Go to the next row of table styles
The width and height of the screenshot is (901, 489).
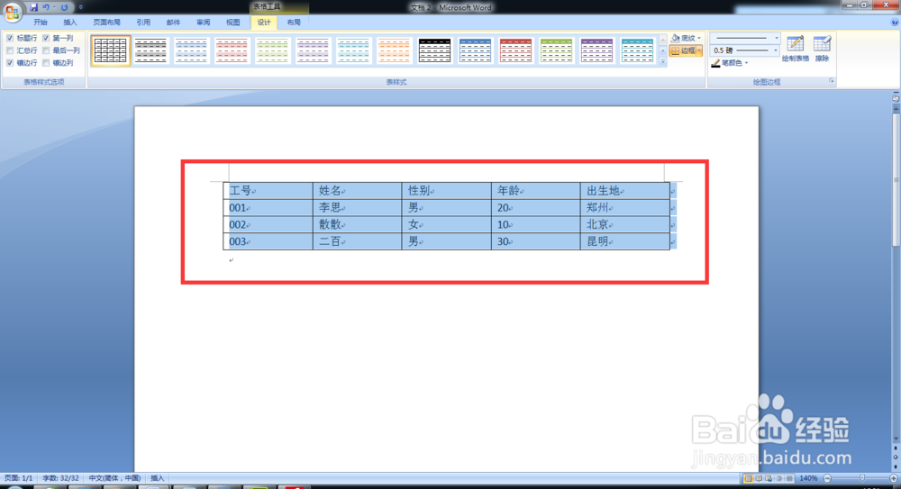[x=663, y=50]
